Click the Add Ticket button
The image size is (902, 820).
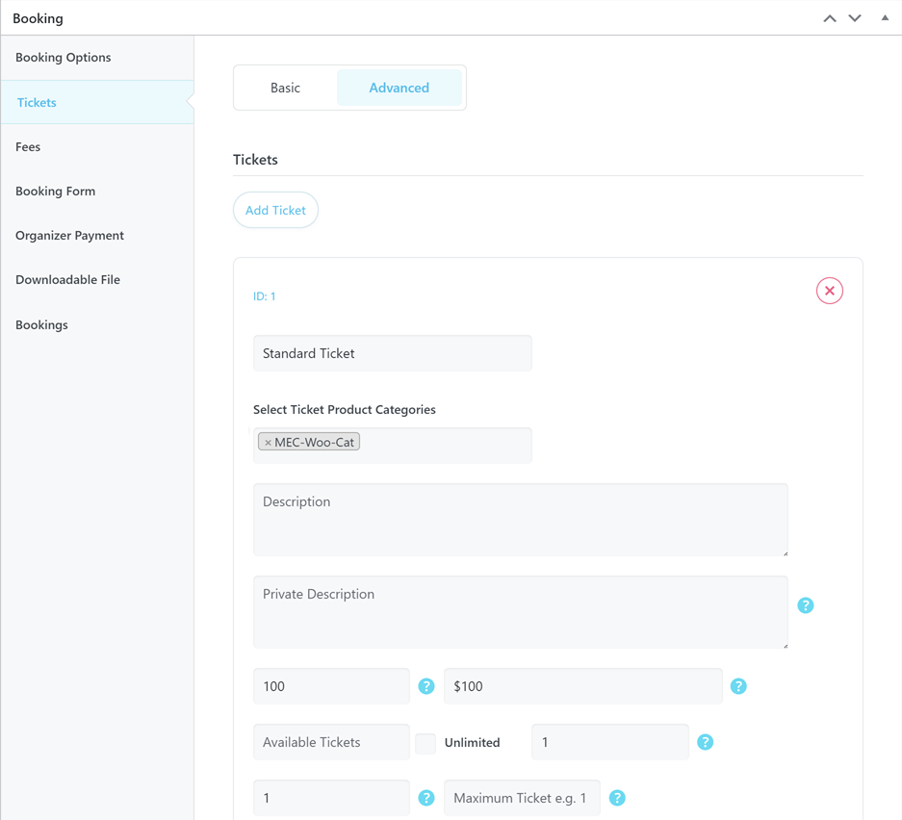(275, 211)
